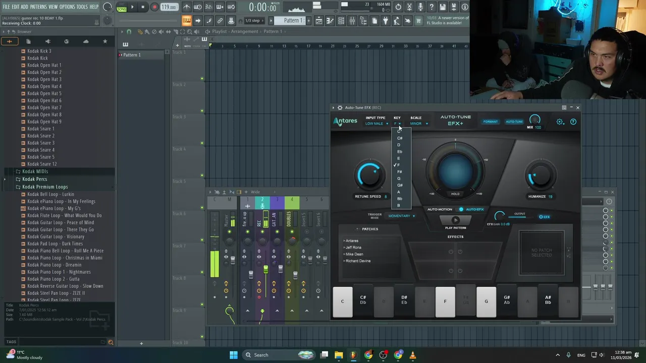Screen dimensions: 646x363
Task: Open Auto-Tune plugin window options gear icon
Action: [x=340, y=107]
